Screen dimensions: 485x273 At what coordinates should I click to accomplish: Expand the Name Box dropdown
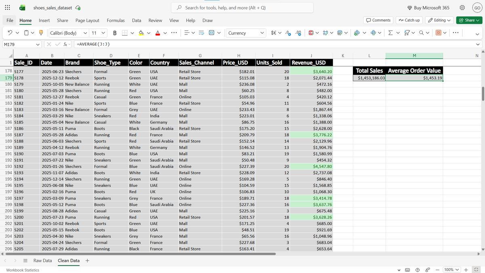click(38, 44)
